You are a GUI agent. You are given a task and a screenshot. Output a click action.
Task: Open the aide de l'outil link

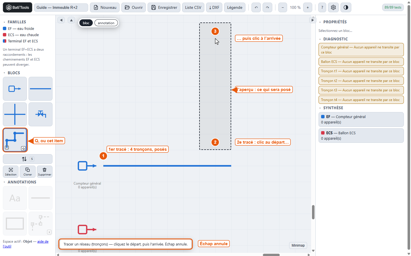click(x=26, y=244)
